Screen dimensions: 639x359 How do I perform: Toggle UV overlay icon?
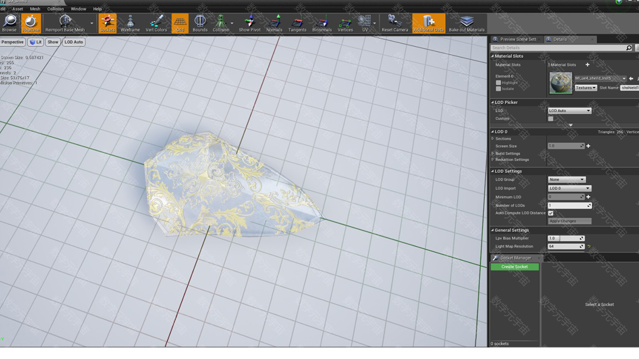click(365, 23)
